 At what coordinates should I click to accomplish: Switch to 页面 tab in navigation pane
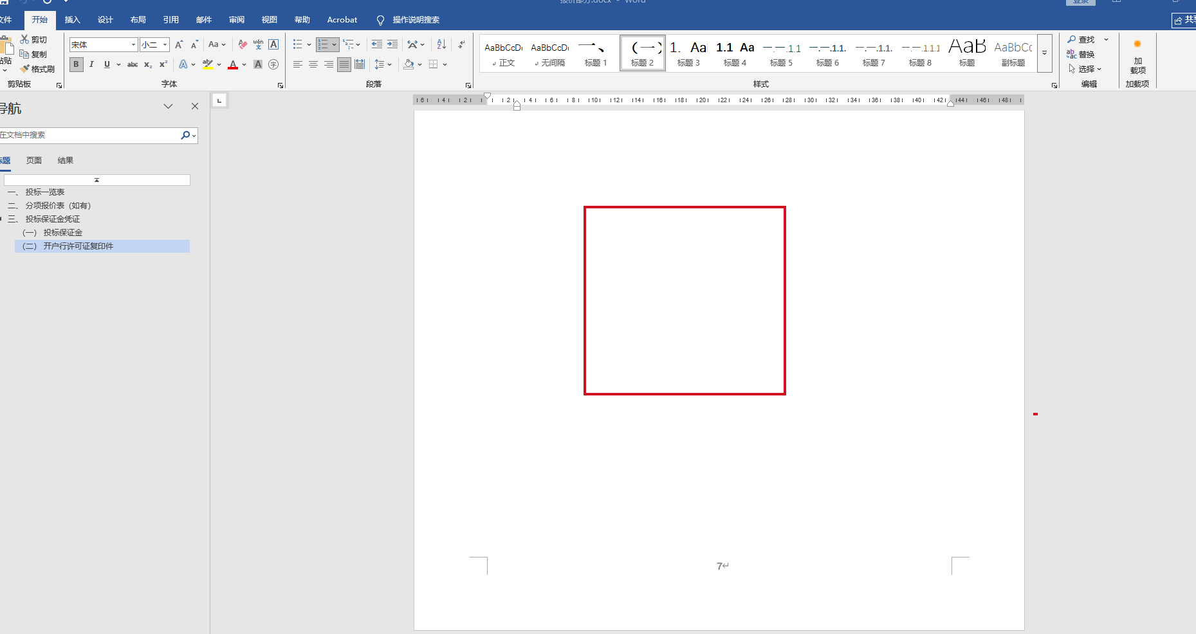coord(34,160)
